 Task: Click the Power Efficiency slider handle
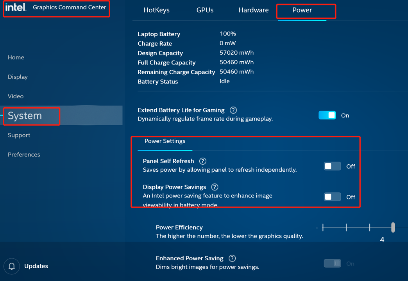coord(393,228)
